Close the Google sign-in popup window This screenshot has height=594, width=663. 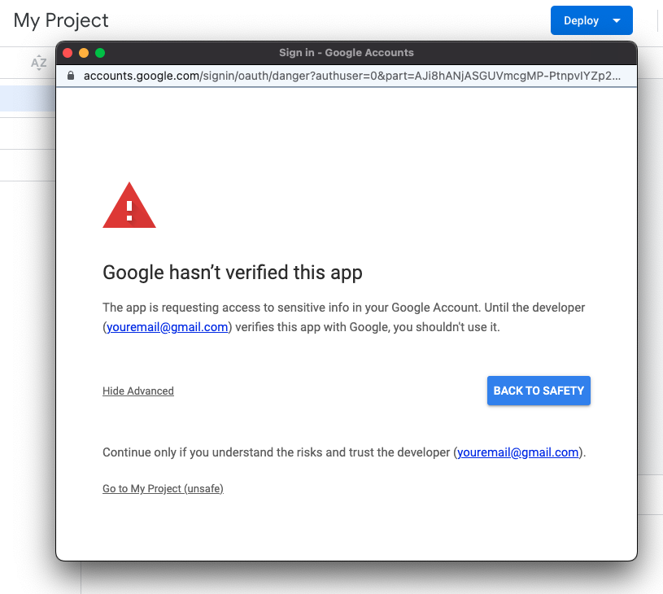tap(68, 53)
